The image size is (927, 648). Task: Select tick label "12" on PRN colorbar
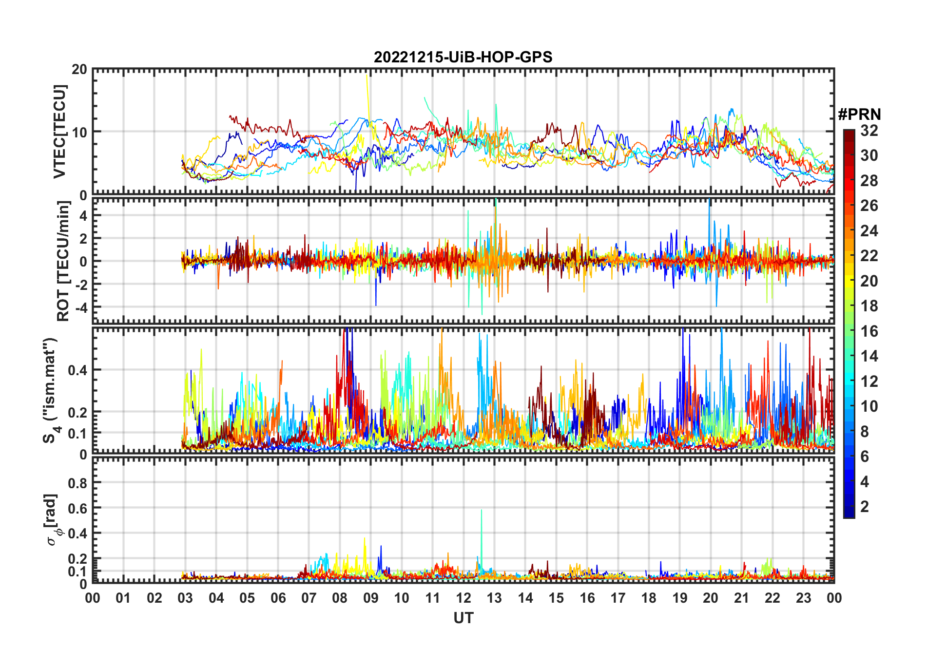(869, 381)
